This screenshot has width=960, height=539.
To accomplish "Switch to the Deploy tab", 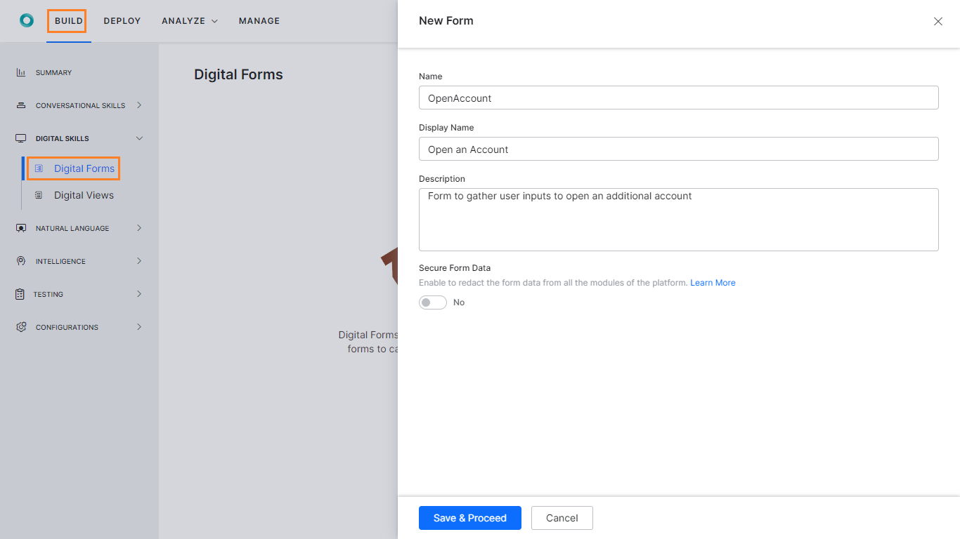I will click(122, 20).
